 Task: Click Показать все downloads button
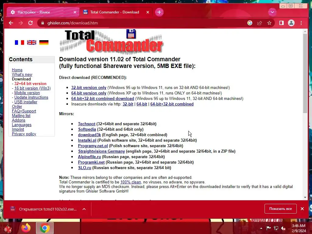click(281, 209)
